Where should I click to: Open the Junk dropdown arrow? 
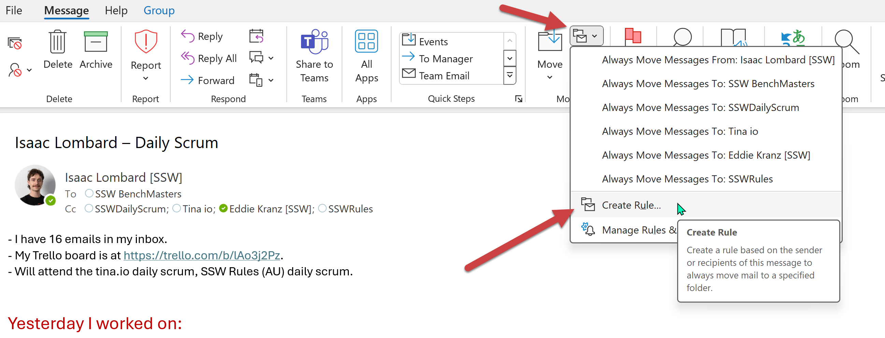click(x=29, y=70)
